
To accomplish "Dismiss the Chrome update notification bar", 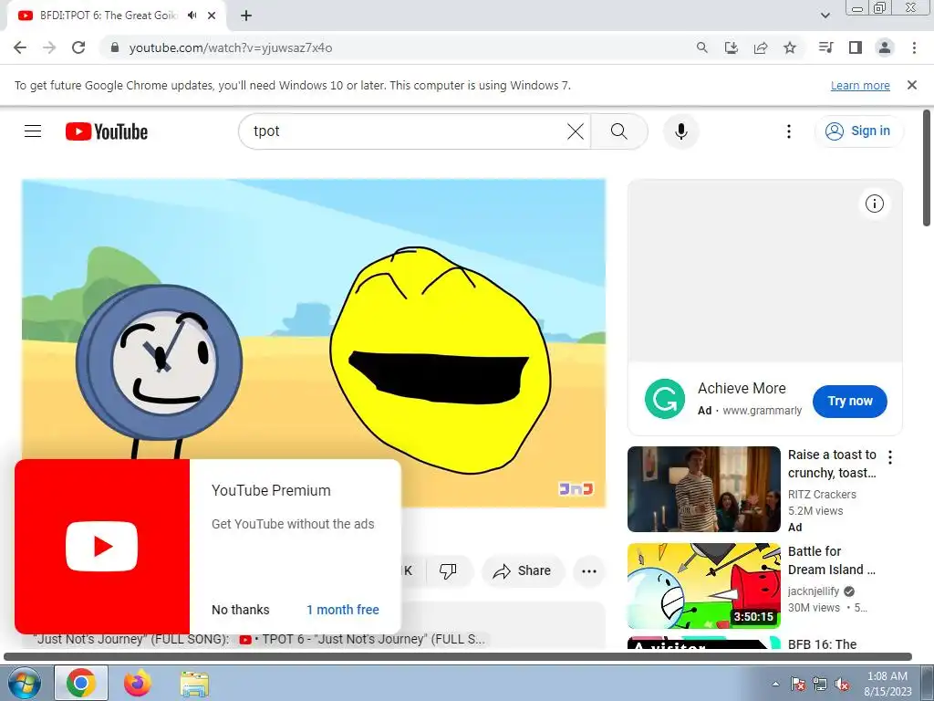I will 911,85.
